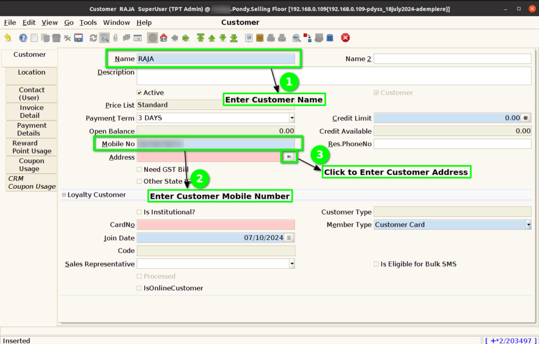Click the green right arrow Detail Record icon
539x344 pixels.
tap(186, 38)
